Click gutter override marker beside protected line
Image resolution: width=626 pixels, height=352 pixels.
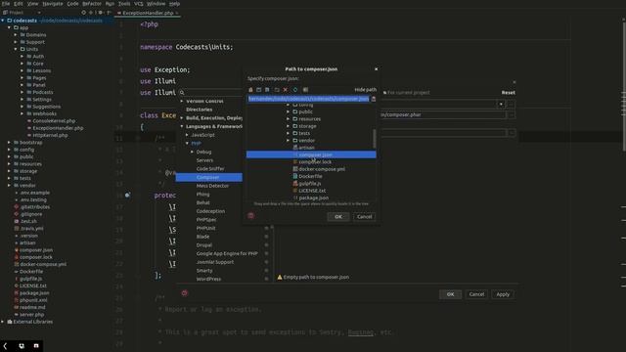127,196
